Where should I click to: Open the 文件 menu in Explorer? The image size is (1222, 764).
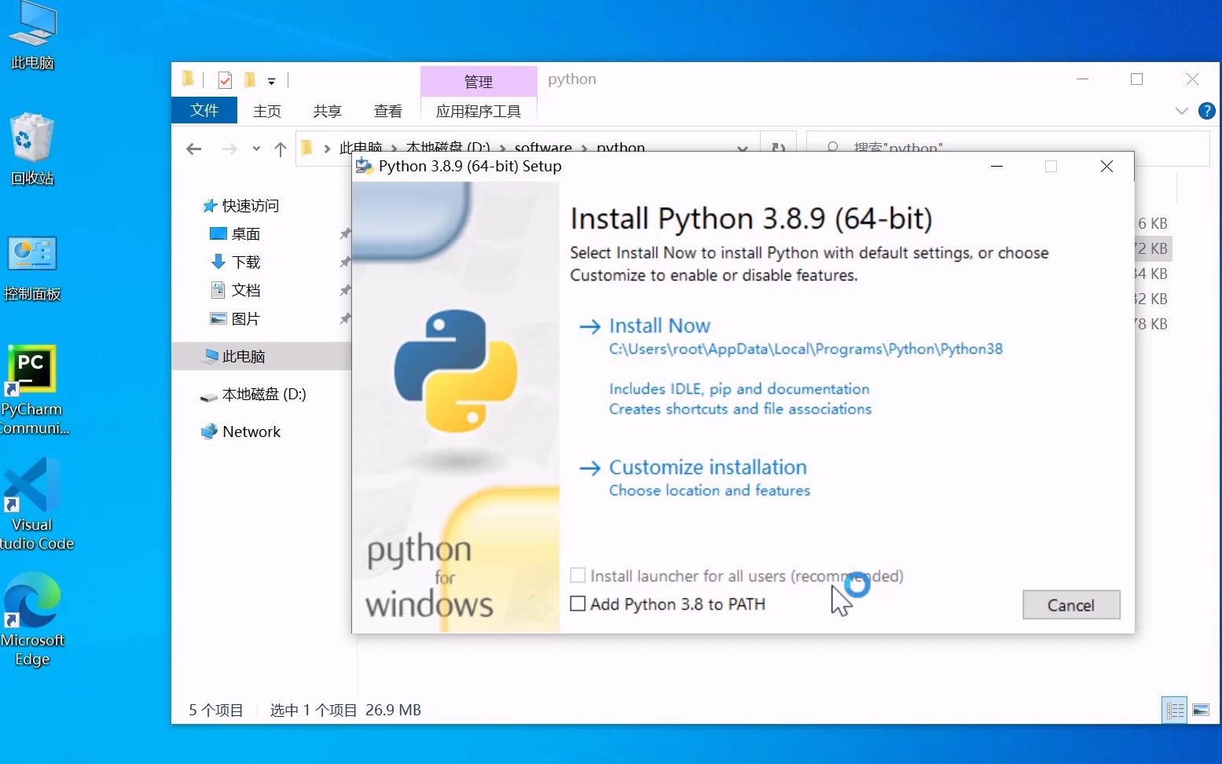coord(204,110)
